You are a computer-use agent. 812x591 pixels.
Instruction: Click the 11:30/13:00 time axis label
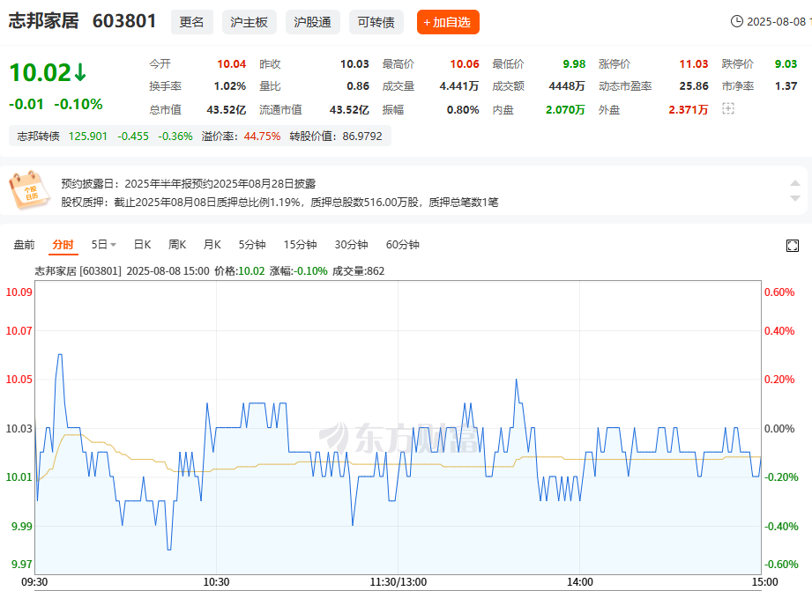pyautogui.click(x=399, y=582)
